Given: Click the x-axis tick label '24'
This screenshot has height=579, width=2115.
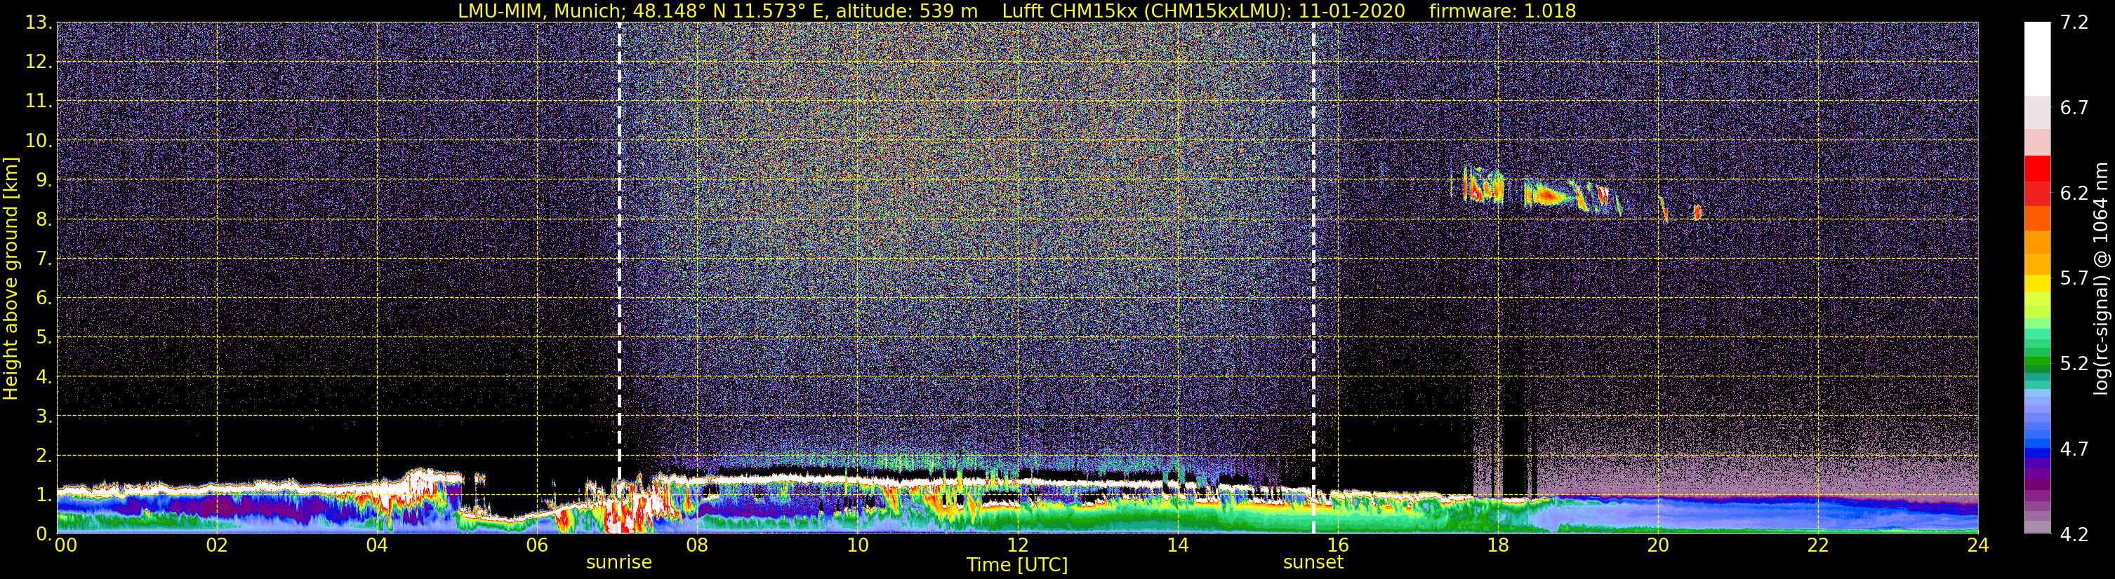Looking at the screenshot, I should (x=1978, y=545).
